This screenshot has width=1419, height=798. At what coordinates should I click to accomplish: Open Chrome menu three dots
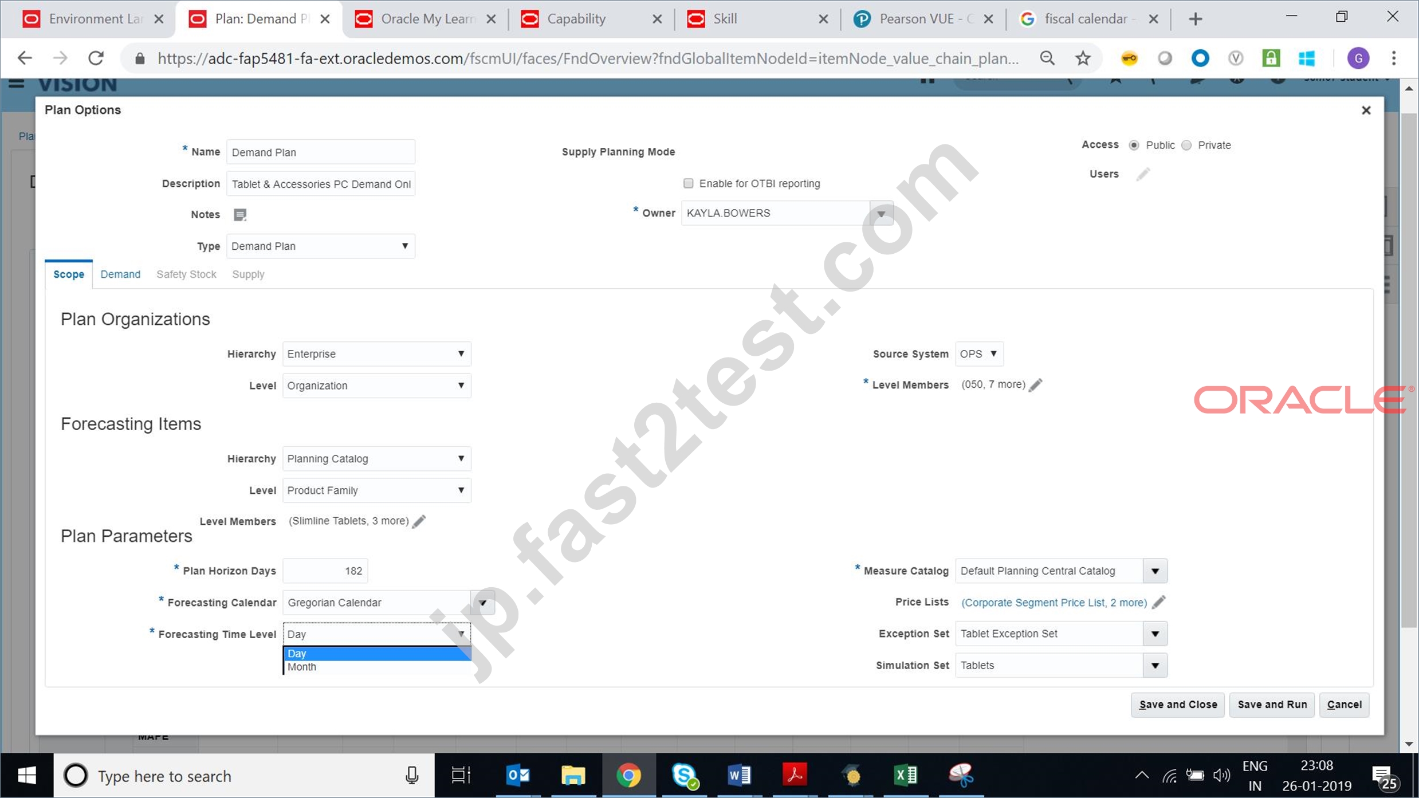[1394, 58]
